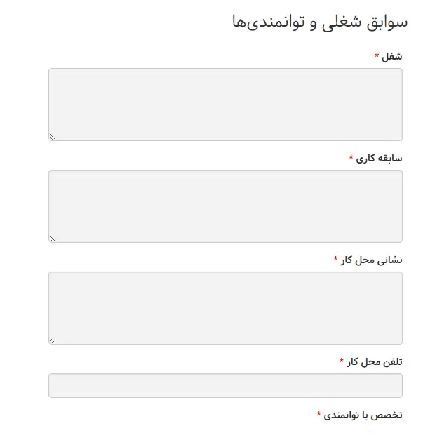Click the سابقه کاری label text
The width and height of the screenshot is (423, 433).
click(379, 158)
